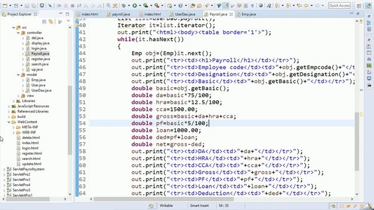This screenshot has width=374, height=210.
Task: Click the Open Web Browser globe icon
Action: [261, 5]
